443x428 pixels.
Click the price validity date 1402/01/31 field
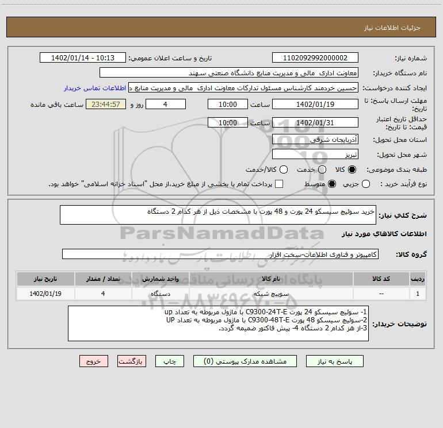coord(315,122)
